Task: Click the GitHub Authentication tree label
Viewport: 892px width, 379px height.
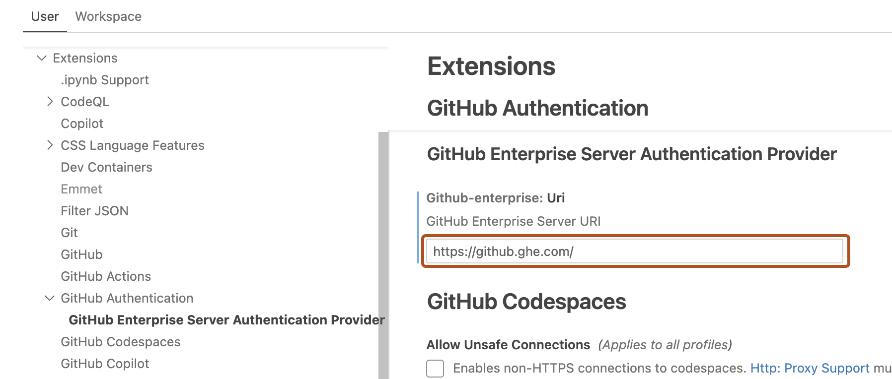Action: pos(127,298)
